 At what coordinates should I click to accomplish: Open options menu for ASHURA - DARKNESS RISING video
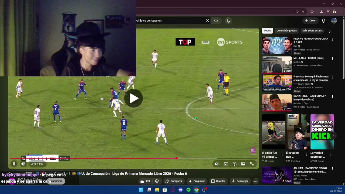(x=332, y=169)
